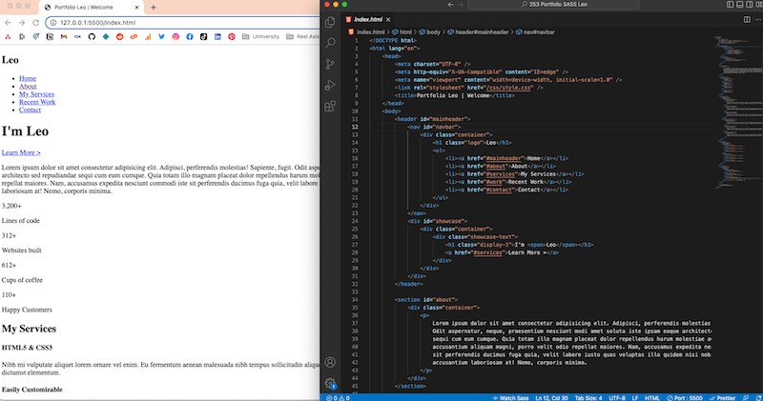Open the Search view in VS Code
Image resolution: width=763 pixels, height=401 pixels.
pos(330,43)
